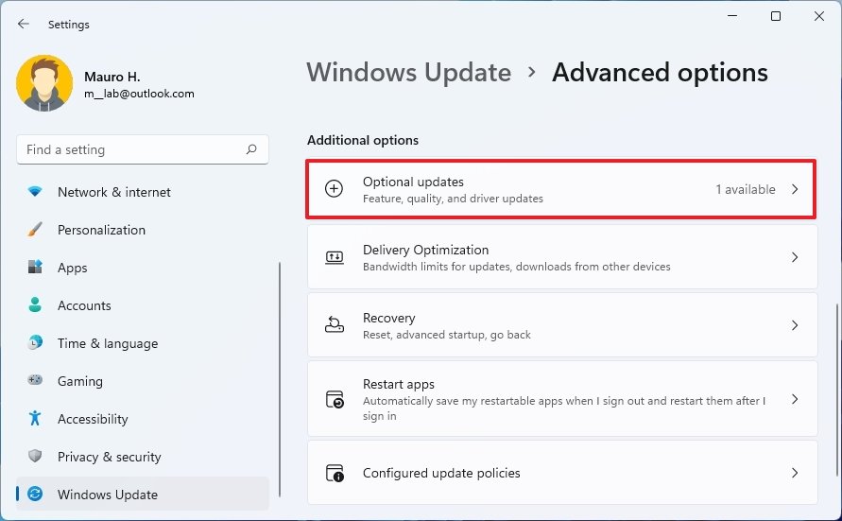Viewport: 842px width, 521px height.
Task: Click the Privacy & security shield icon
Action: point(35,456)
